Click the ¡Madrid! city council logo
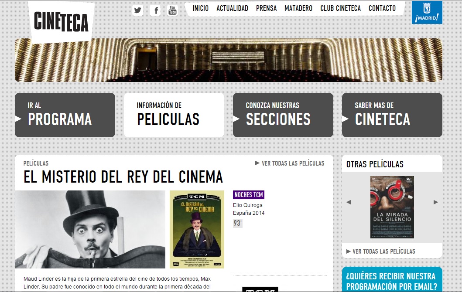Viewport: 462px width, 292px height. pos(427,12)
